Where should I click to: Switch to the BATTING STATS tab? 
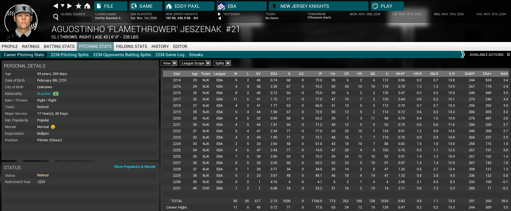pyautogui.click(x=59, y=46)
